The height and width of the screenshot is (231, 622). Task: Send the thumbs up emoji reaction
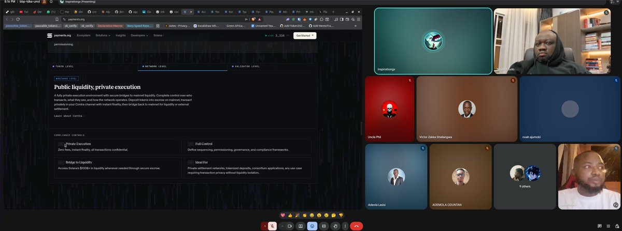290,215
